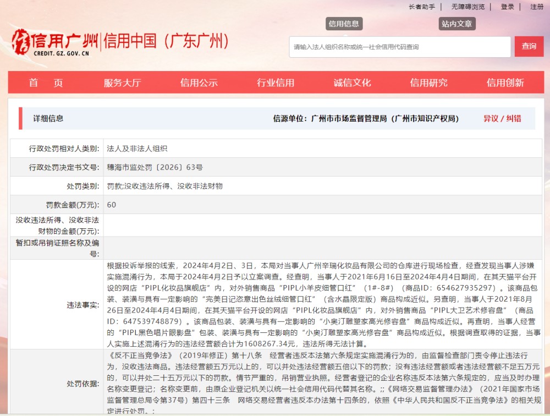Click the 异议 / 纠错 correction link
Screen dimensions: 550x416
502,118
